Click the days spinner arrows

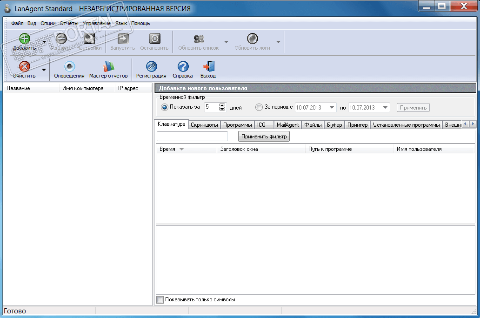pyautogui.click(x=222, y=107)
